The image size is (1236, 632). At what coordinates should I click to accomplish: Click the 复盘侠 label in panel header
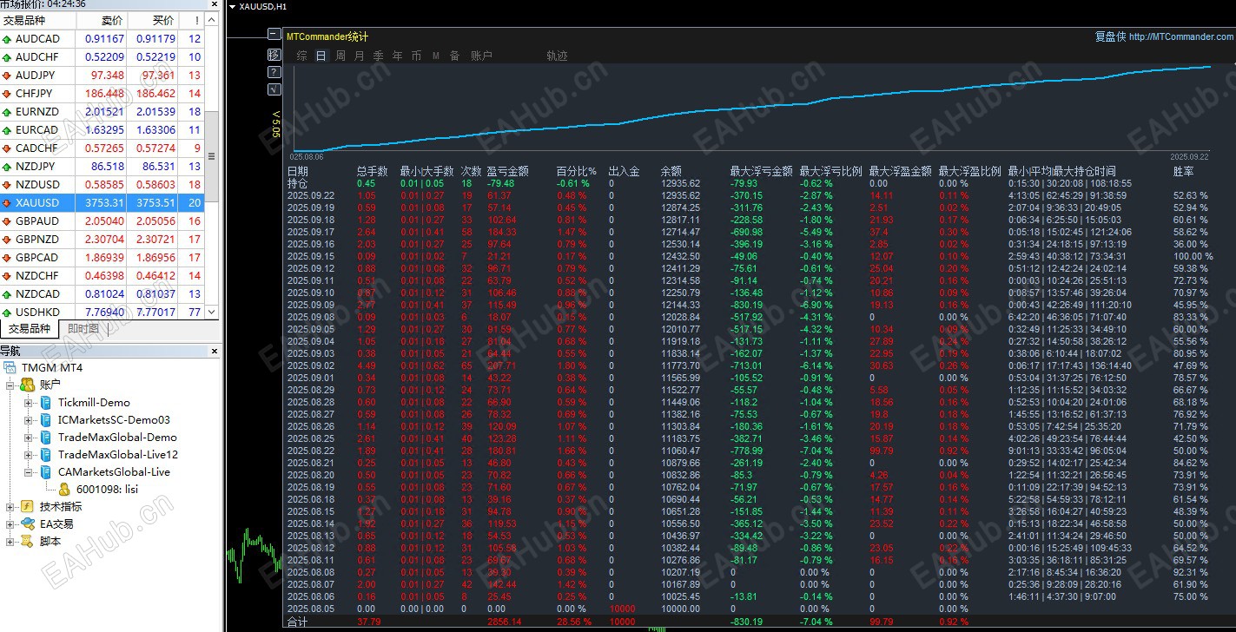[1110, 36]
